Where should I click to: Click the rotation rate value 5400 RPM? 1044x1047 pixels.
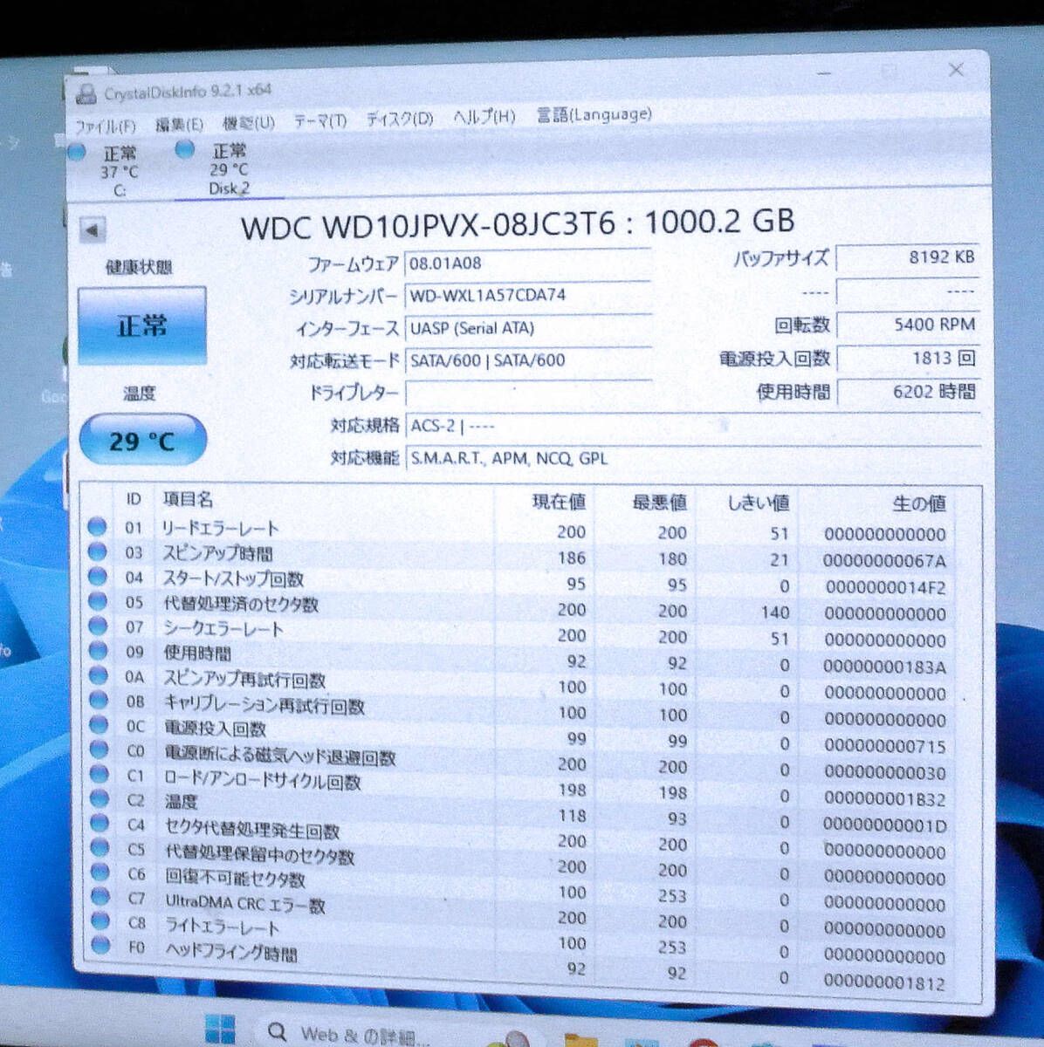[907, 325]
